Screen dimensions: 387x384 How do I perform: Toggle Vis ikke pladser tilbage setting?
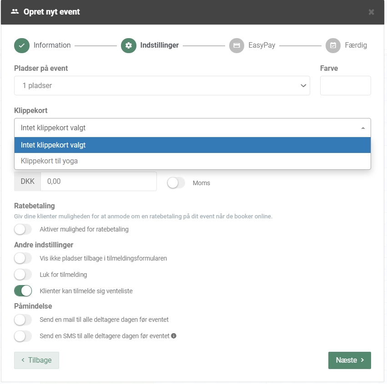pos(23,258)
